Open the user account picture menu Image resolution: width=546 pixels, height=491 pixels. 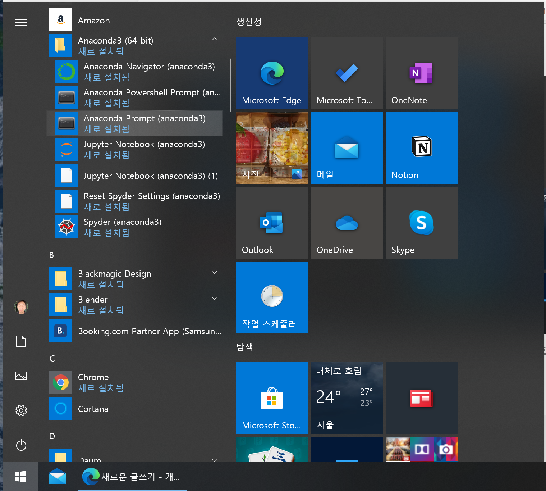coord(21,307)
